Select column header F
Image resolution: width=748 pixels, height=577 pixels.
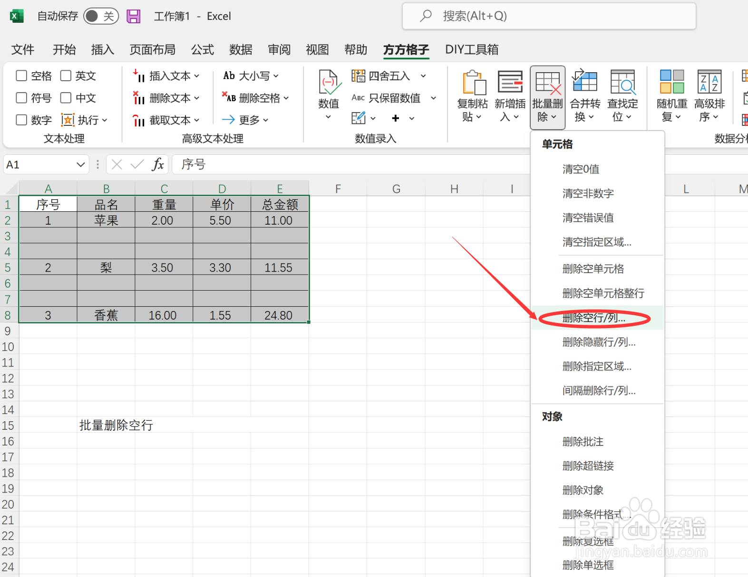338,189
